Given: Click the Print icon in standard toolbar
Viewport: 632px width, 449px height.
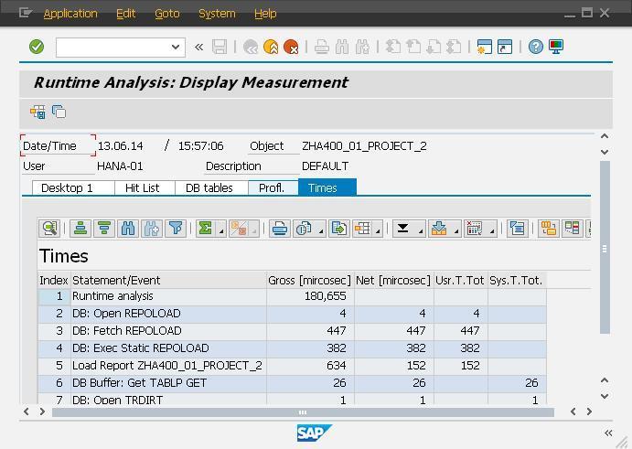Looking at the screenshot, I should pyautogui.click(x=322, y=48).
